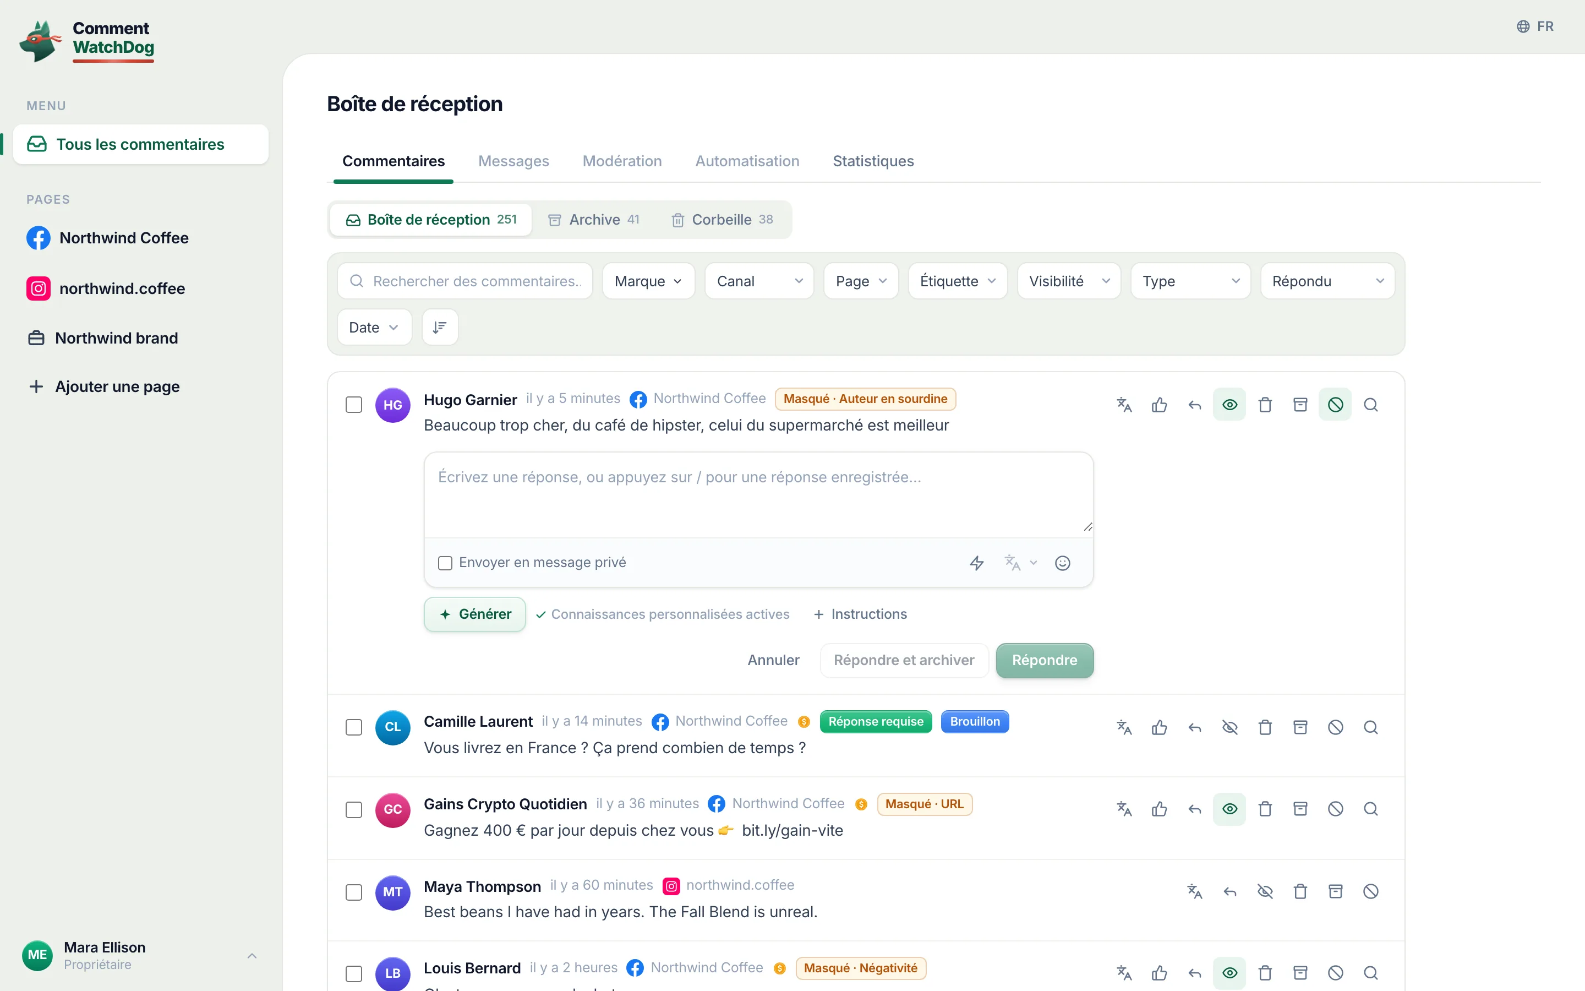
Task: Translate Hugo Garnier's comment
Action: 1124,405
